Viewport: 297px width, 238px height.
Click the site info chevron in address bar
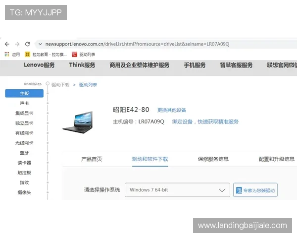click(x=40, y=44)
